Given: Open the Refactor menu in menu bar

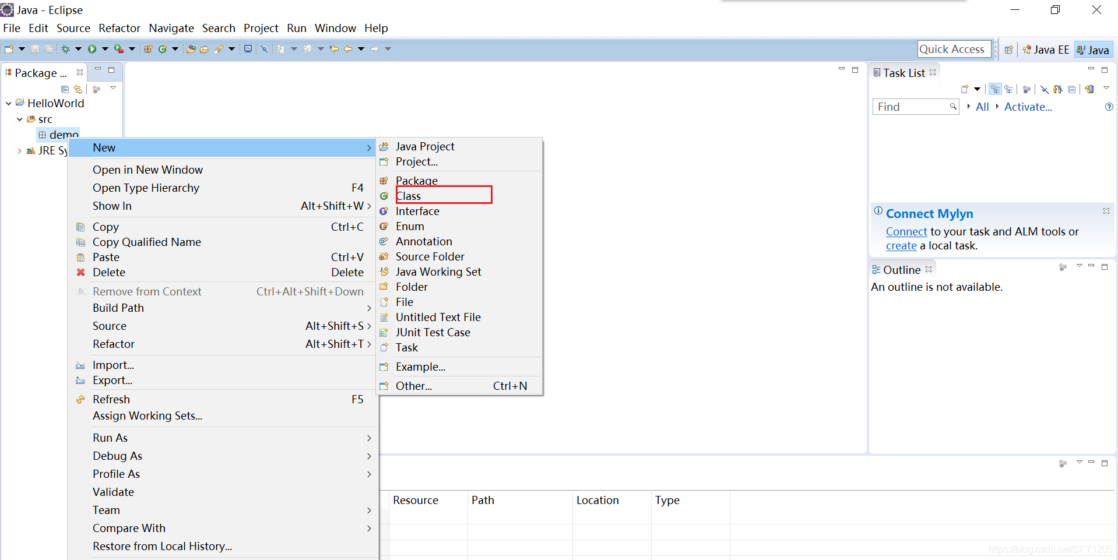Looking at the screenshot, I should [x=119, y=28].
